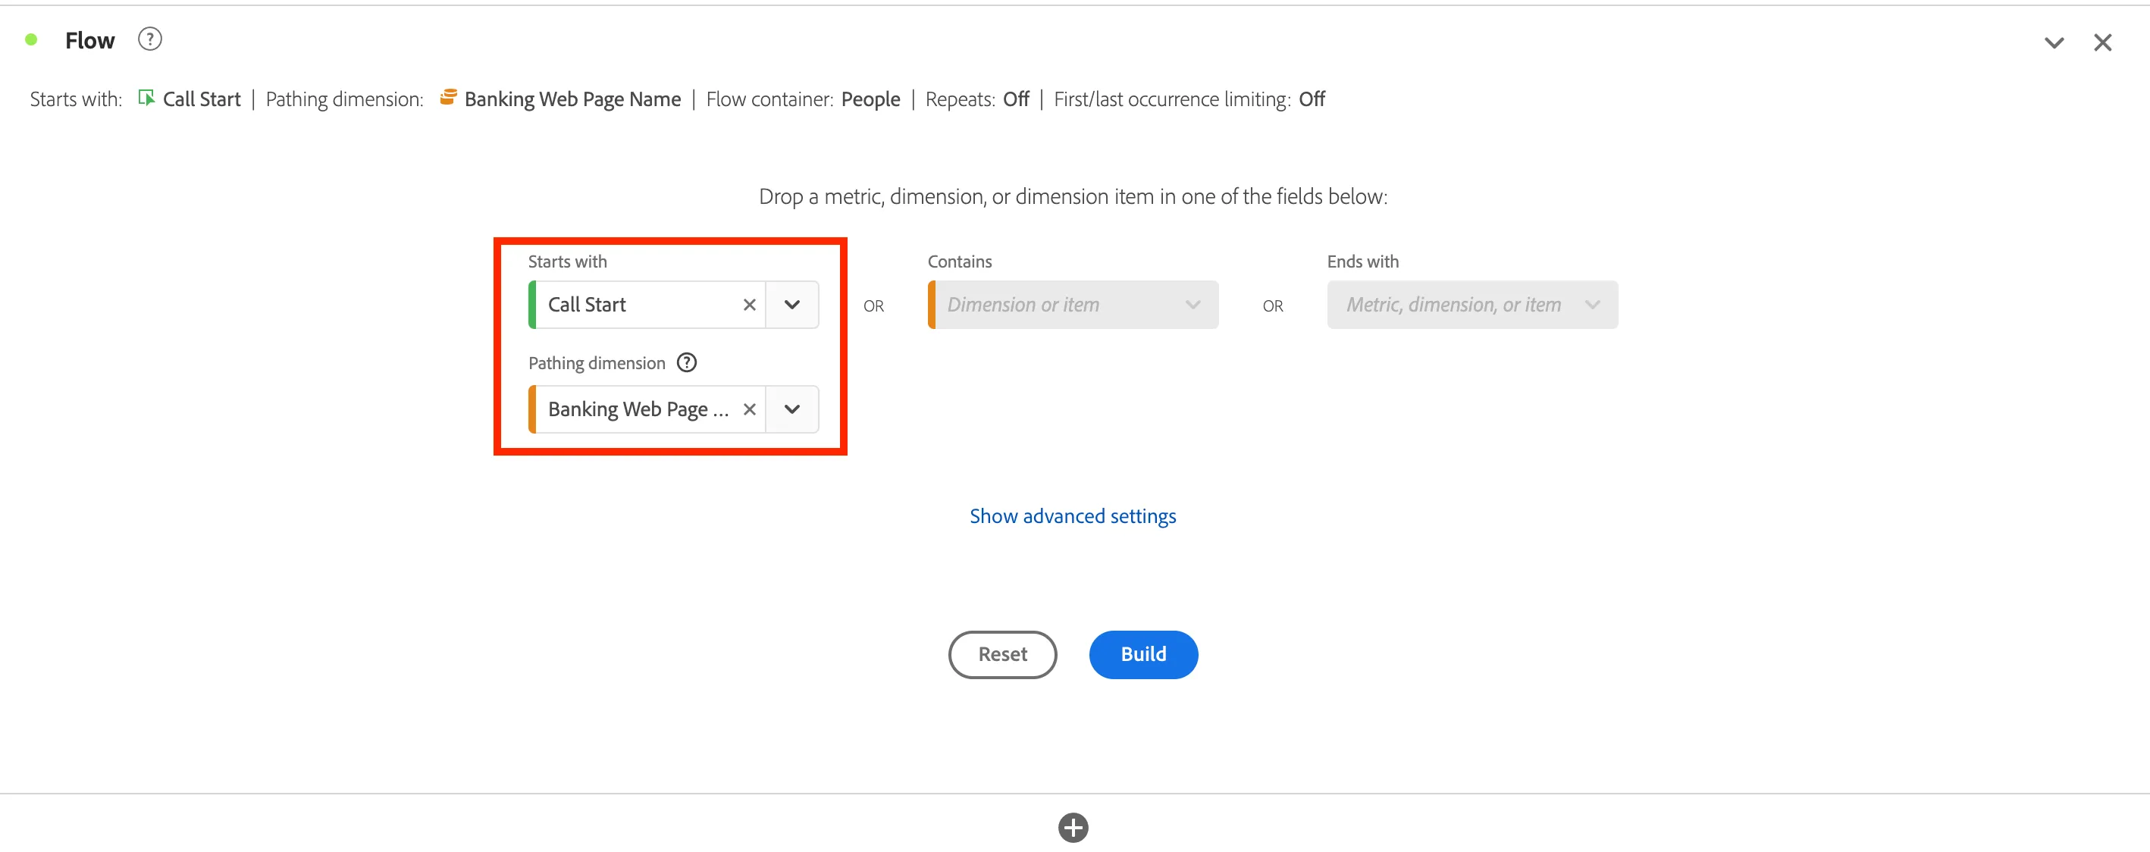Click the Flow help question mark icon
The width and height of the screenshot is (2150, 852).
tap(149, 39)
